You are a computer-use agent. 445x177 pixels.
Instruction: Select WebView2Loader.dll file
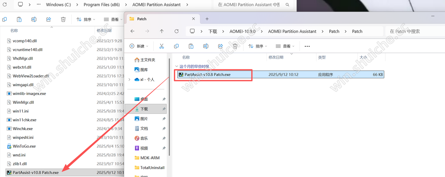pos(31,76)
